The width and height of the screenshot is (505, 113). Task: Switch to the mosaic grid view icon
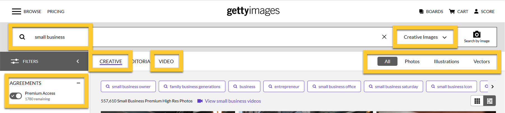click(490, 101)
